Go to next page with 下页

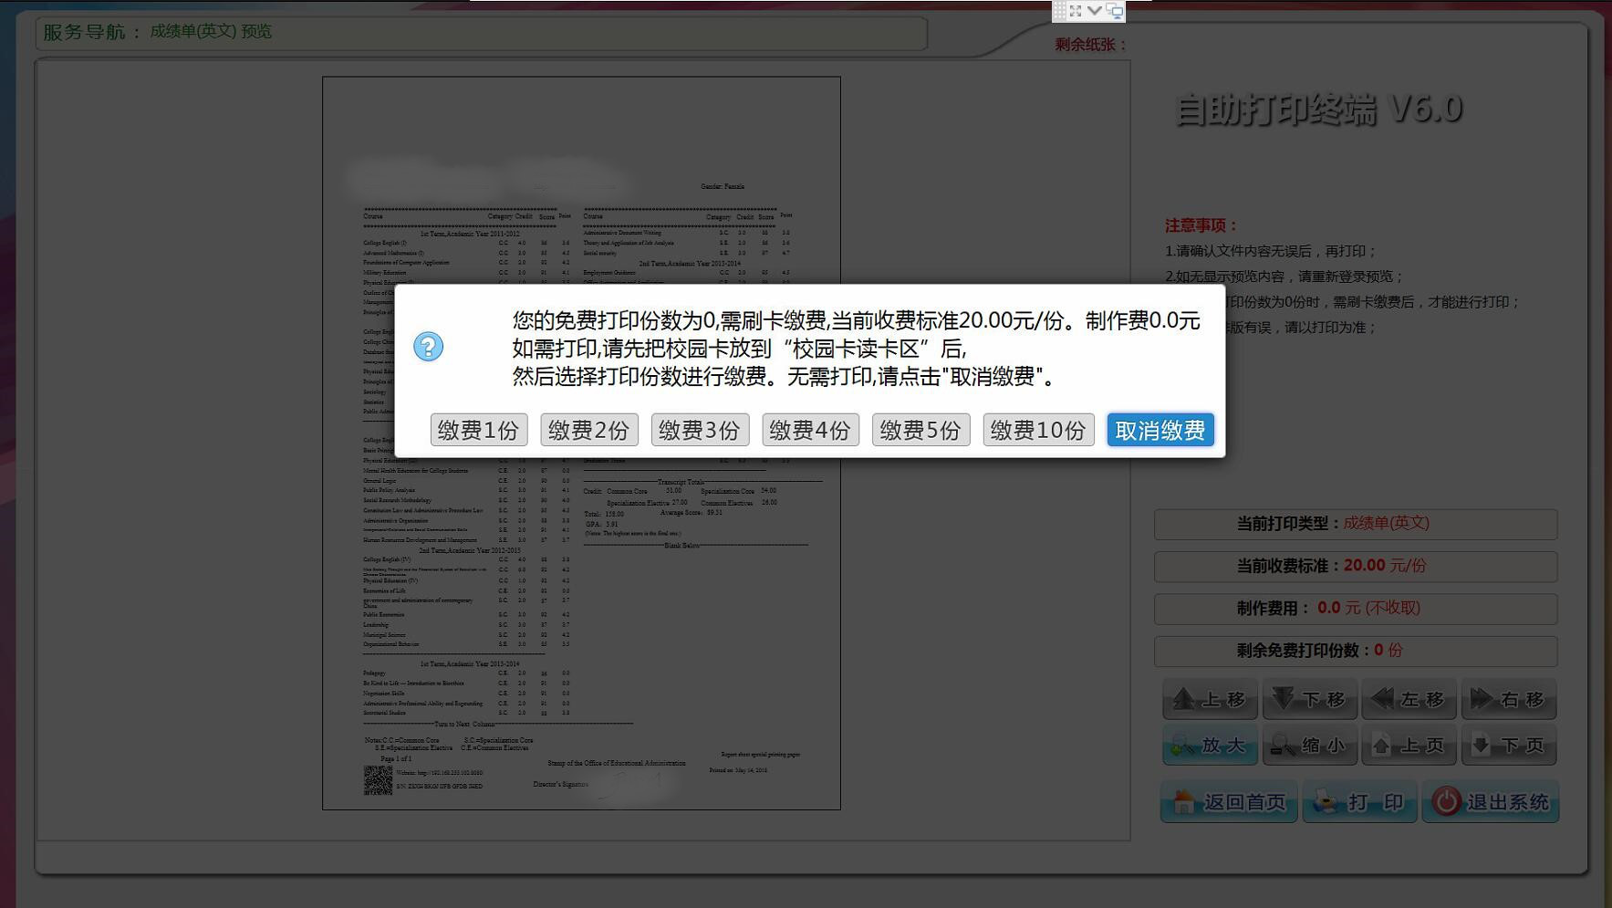(1508, 746)
